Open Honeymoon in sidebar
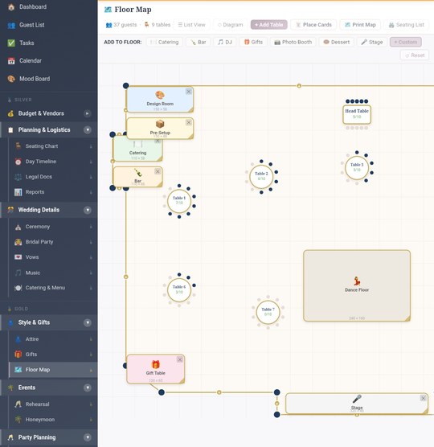Screen dimensions: 434x447 pyautogui.click(x=53, y=420)
